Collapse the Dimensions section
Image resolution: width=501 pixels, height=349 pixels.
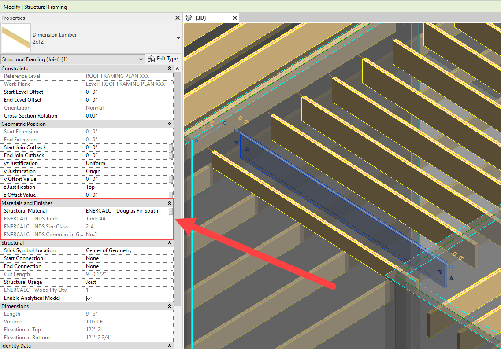[169, 306]
